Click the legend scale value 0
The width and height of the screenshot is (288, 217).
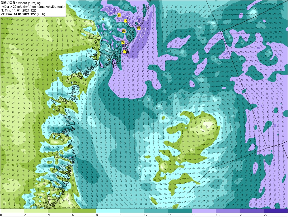coord(1,215)
